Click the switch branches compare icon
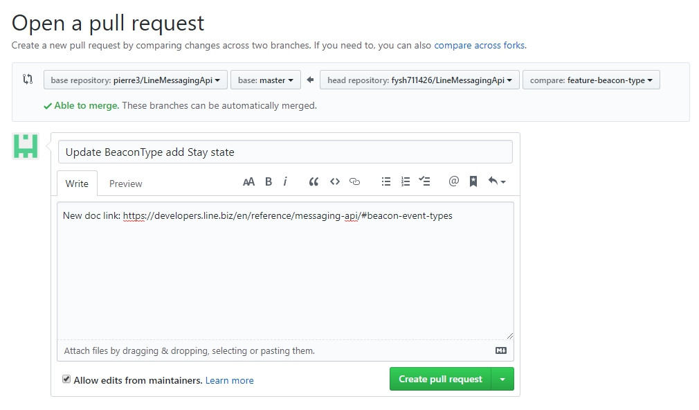 click(28, 80)
